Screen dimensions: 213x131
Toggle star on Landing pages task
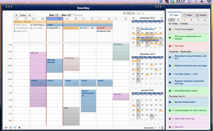[x=173, y=110]
